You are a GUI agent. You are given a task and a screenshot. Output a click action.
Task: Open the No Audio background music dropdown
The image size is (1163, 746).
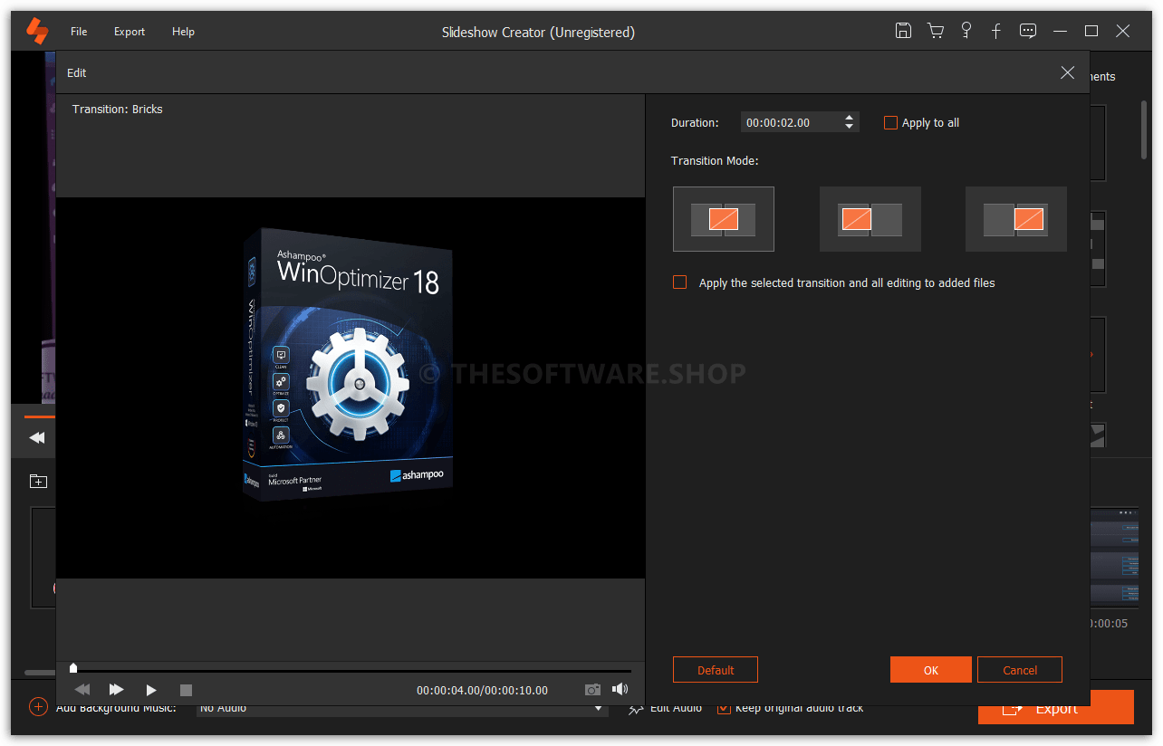(598, 707)
